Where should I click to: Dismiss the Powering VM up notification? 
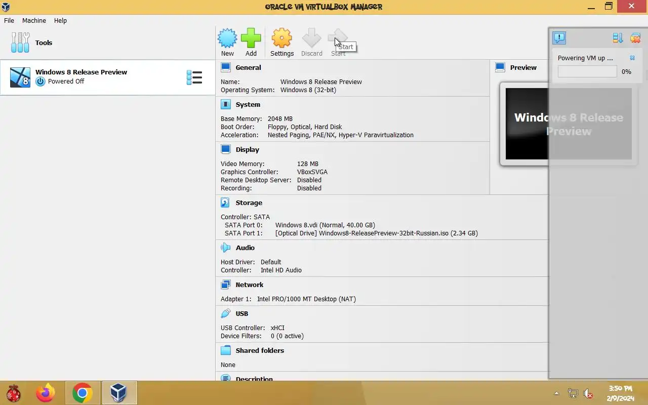632,58
